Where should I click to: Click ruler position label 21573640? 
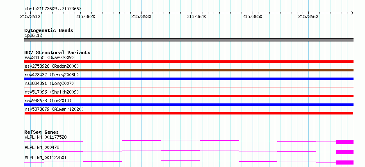(197, 16)
